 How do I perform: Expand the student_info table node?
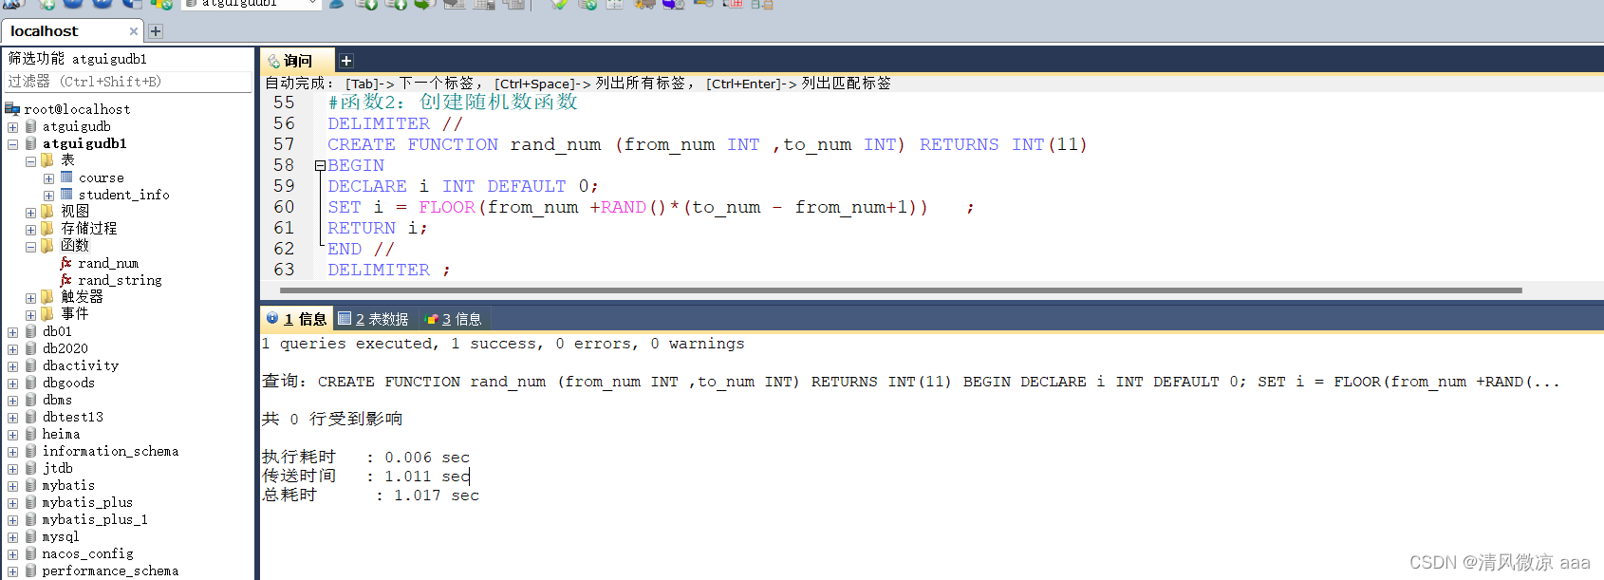[48, 196]
